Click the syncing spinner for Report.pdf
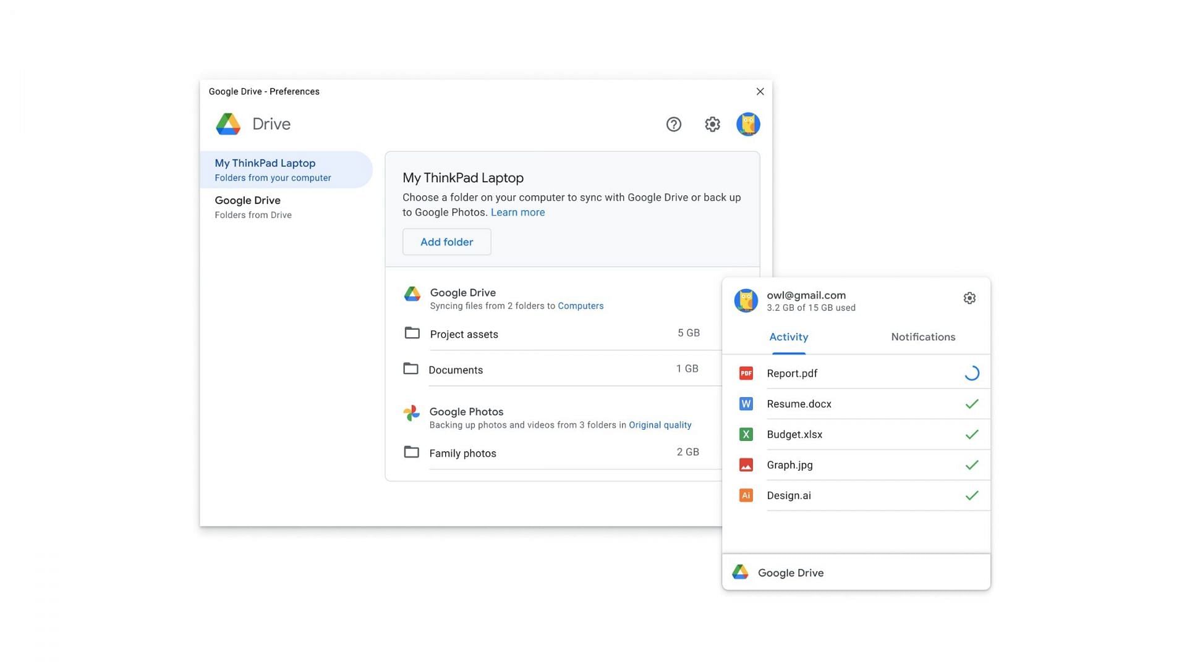The image size is (1187, 667). click(972, 373)
